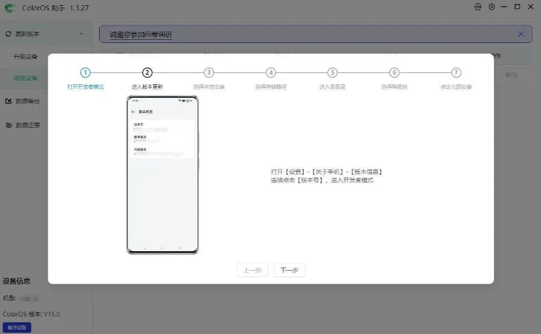Image resolution: width=541 pixels, height=334 pixels.
Task: Go to step 2 circle 进入版本更新
Action: pos(147,72)
